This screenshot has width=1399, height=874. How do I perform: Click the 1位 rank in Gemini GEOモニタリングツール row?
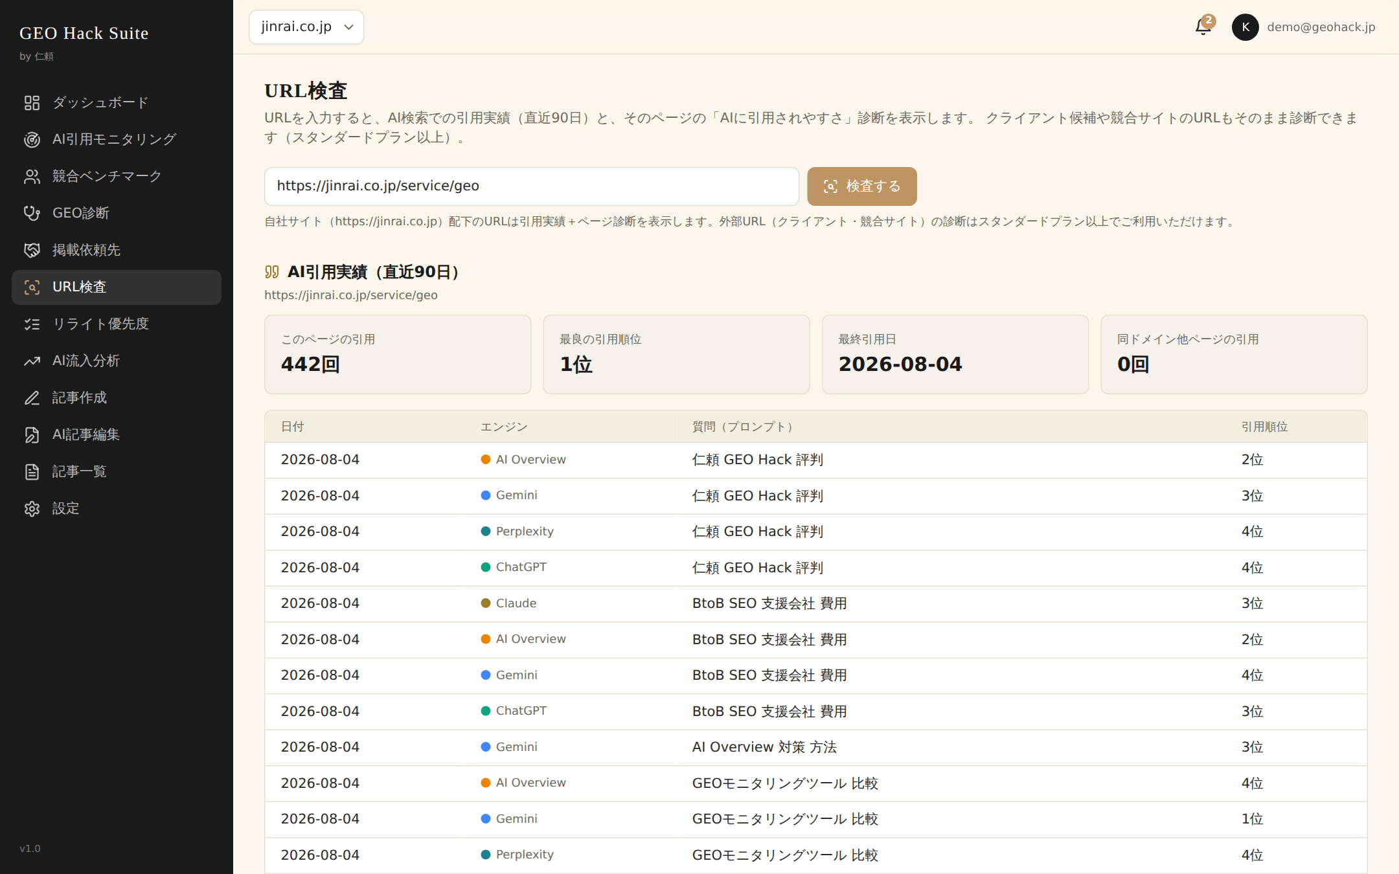click(1252, 819)
